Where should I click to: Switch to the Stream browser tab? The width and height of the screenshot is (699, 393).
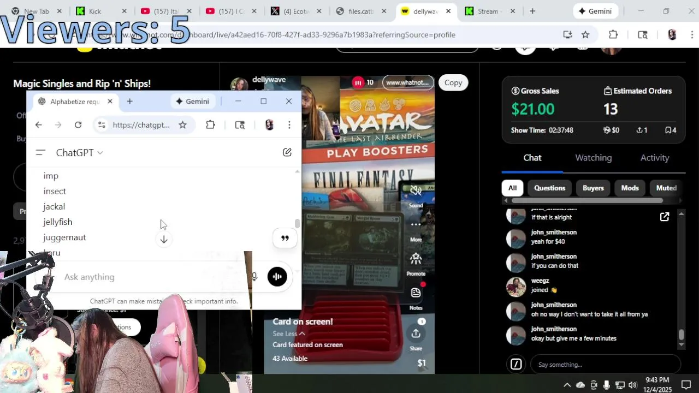tap(491, 11)
